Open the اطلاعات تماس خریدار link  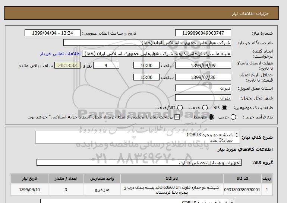(60, 54)
